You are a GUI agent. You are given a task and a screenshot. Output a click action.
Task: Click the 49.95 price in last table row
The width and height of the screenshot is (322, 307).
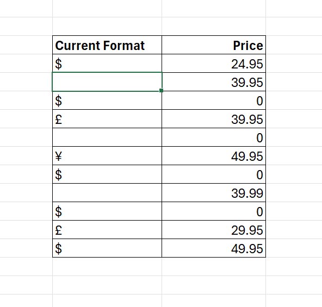pyautogui.click(x=214, y=248)
